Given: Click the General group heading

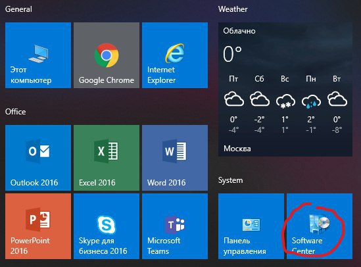Looking at the screenshot, I should coord(18,9).
